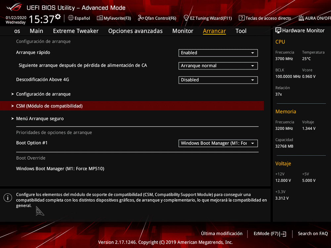331x248 pixels.
Task: Click the CPU frequency 3700 MHz value
Action: [x=284, y=59]
